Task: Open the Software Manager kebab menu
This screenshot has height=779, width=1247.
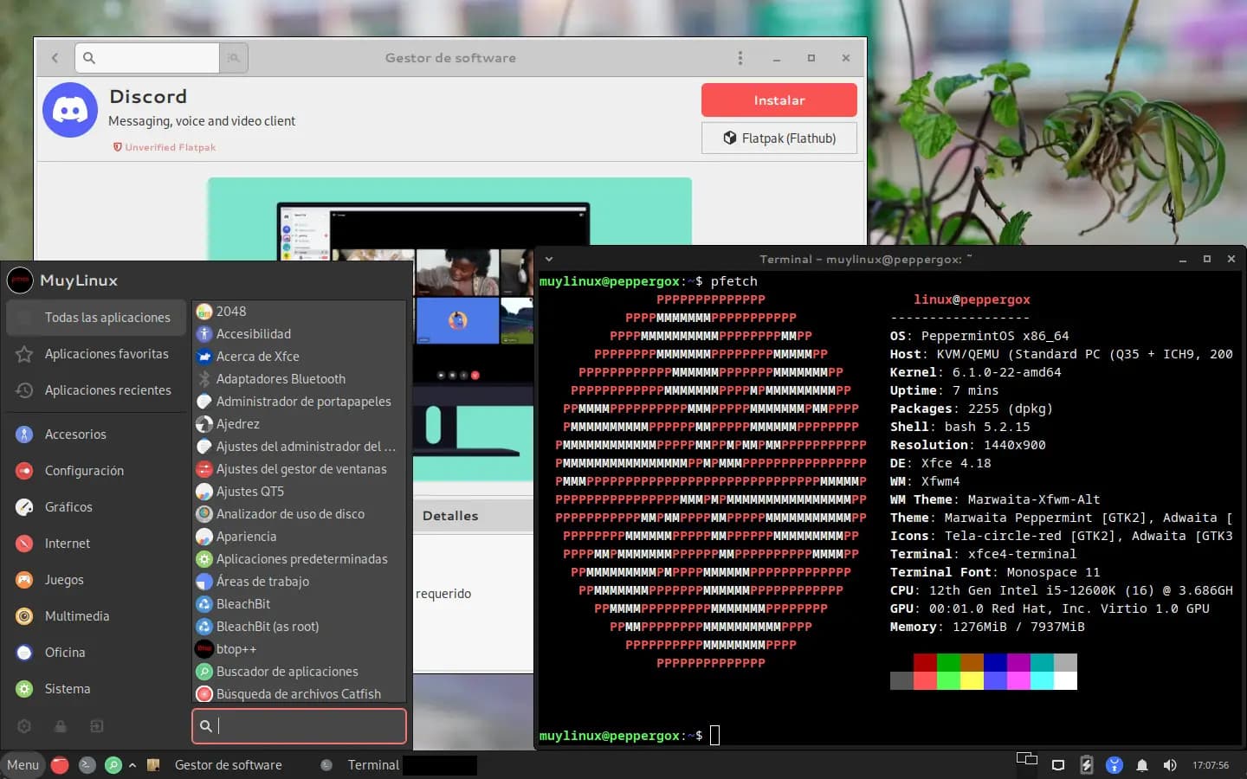Action: [x=740, y=58]
